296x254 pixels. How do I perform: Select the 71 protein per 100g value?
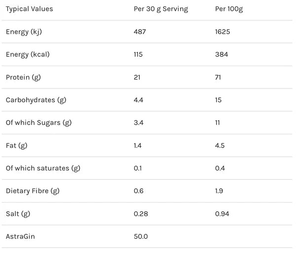(219, 77)
